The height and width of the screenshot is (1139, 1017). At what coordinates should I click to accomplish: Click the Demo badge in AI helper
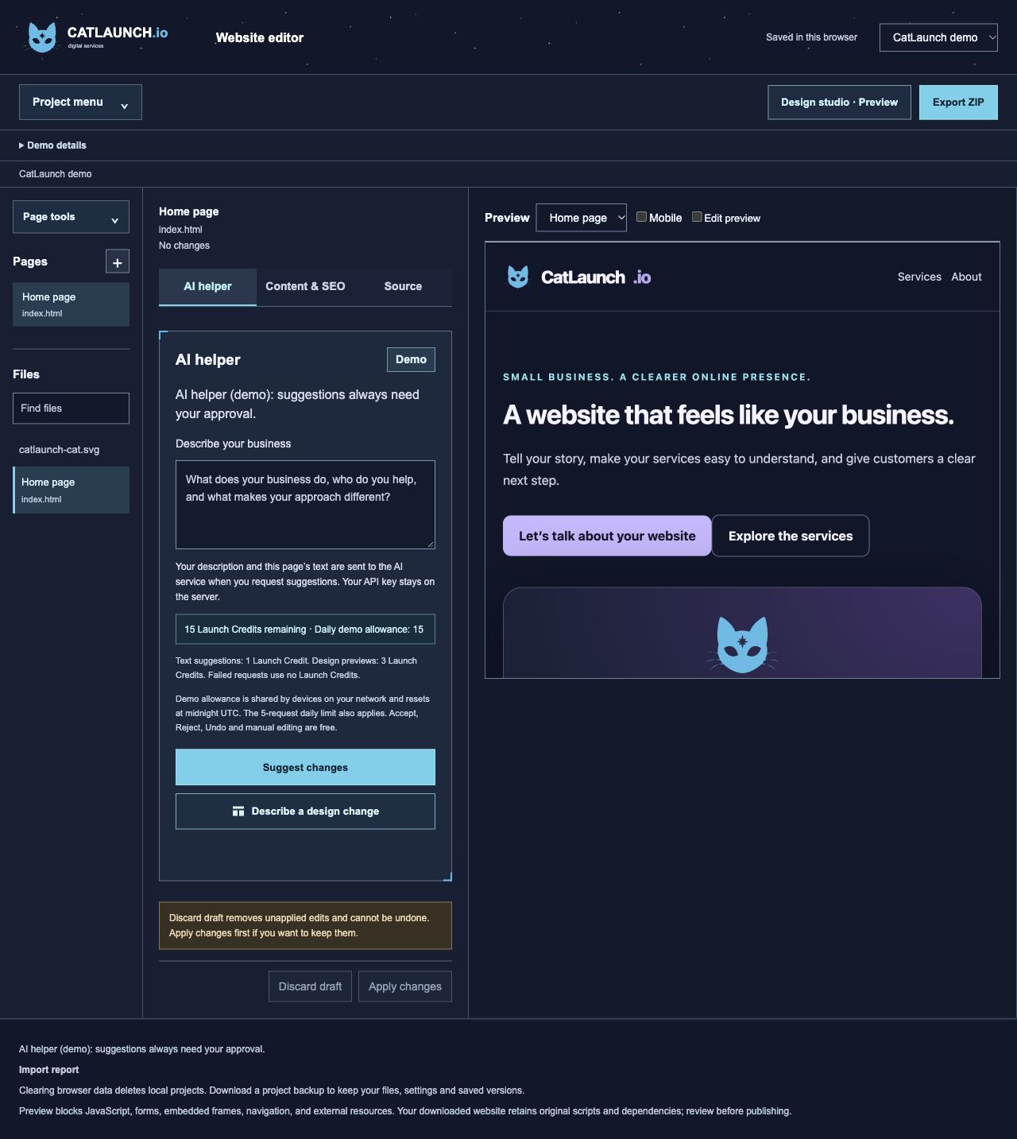pos(411,359)
